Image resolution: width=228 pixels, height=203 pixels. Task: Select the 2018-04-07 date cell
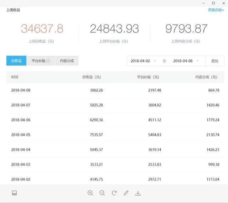(21, 105)
